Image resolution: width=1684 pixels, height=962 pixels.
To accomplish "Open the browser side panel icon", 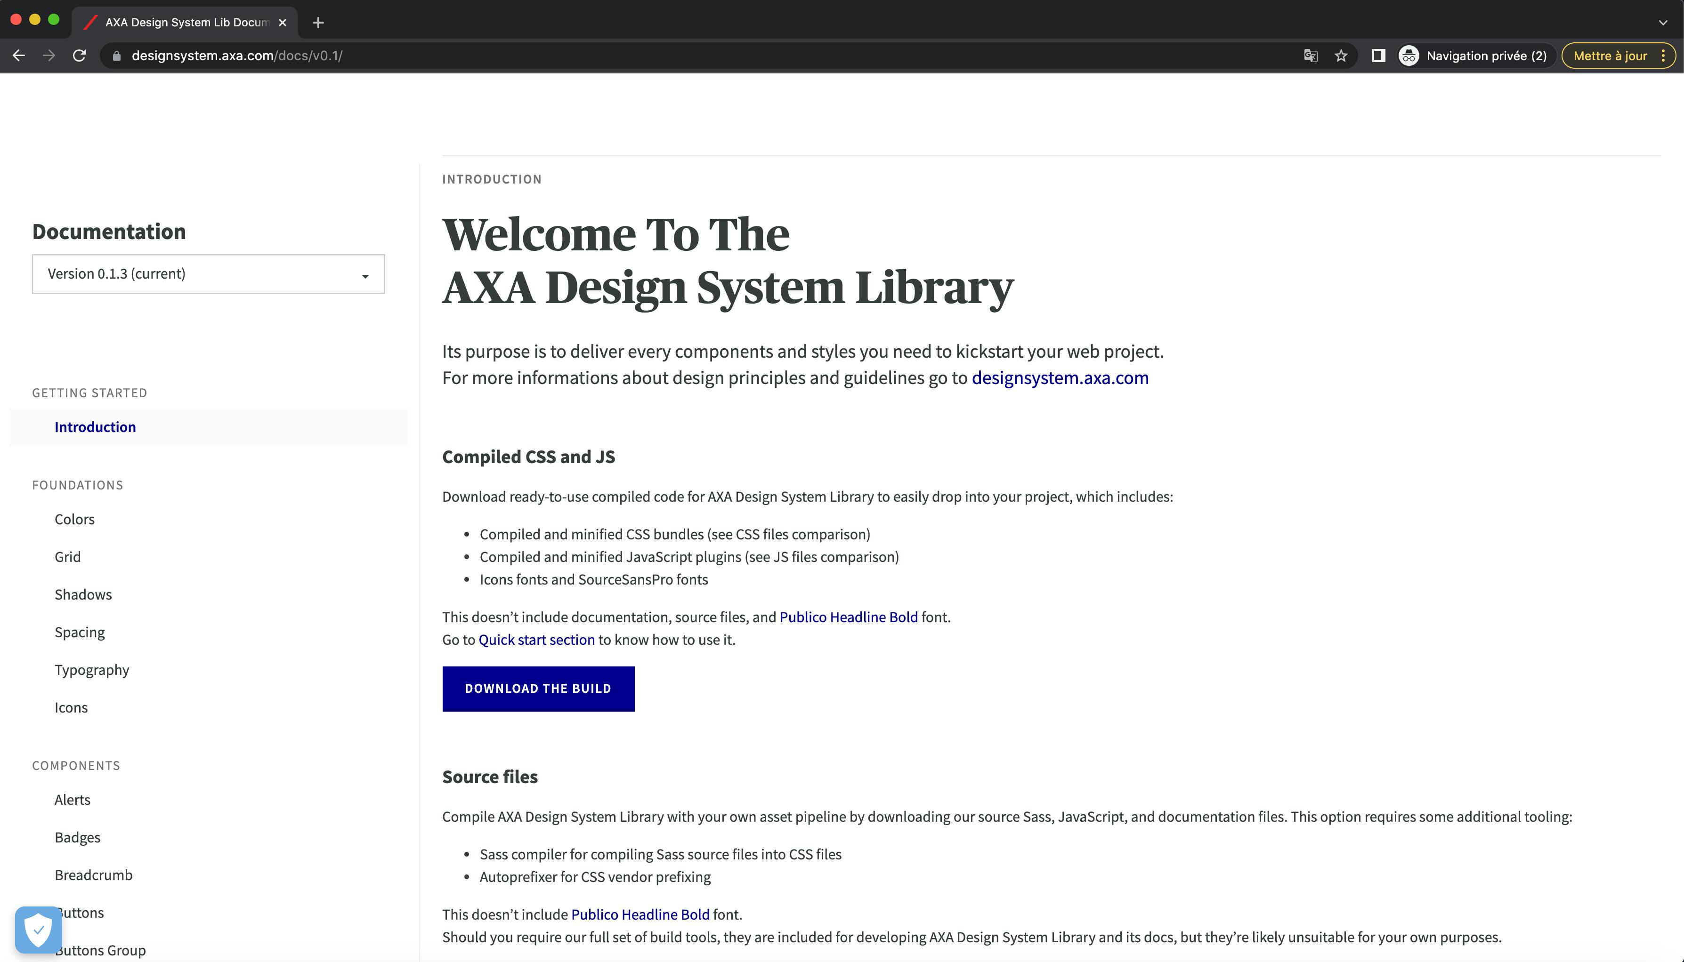I will click(x=1379, y=56).
